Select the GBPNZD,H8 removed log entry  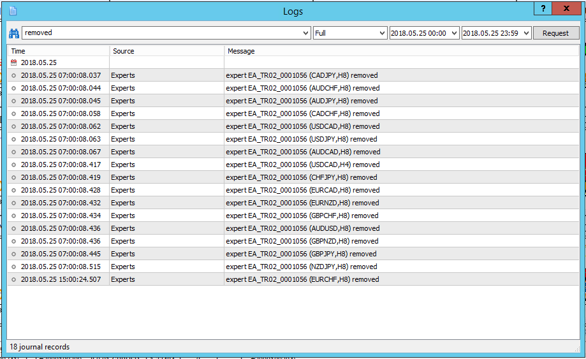(293, 241)
